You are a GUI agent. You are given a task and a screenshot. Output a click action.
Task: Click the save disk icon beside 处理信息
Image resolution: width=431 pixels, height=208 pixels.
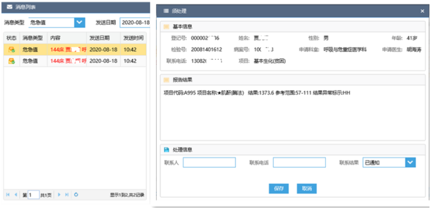point(166,149)
